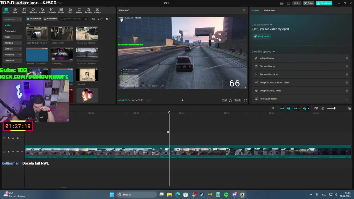This screenshot has width=354, height=199.
Task: Open the Efekty effects panel
Action: tap(42, 11)
